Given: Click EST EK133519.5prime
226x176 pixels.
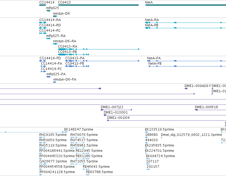Looking at the screenshot, I should click(x=159, y=129).
